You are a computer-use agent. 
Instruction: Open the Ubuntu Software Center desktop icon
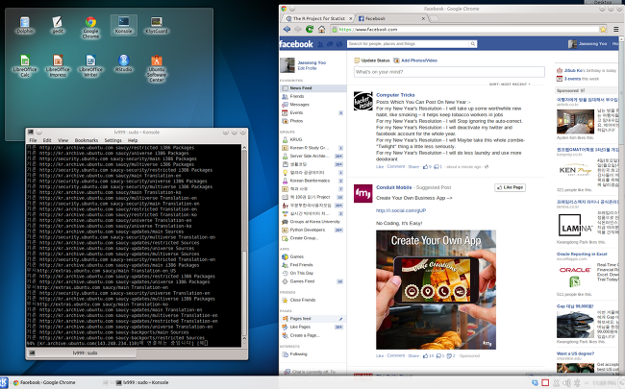point(156,68)
